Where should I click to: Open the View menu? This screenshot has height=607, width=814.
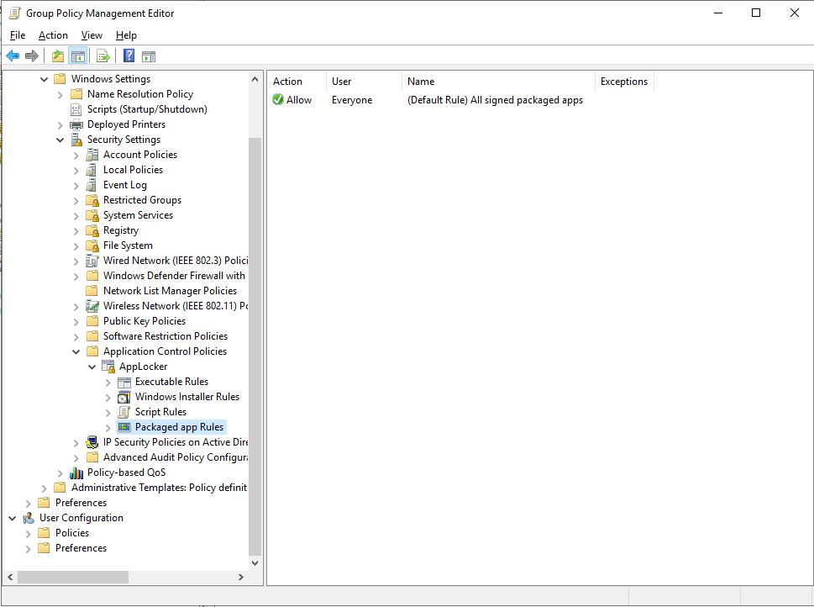(x=92, y=35)
